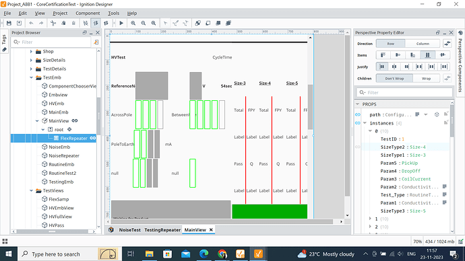
Task: Start preview mode with play icon
Action: [121, 23]
